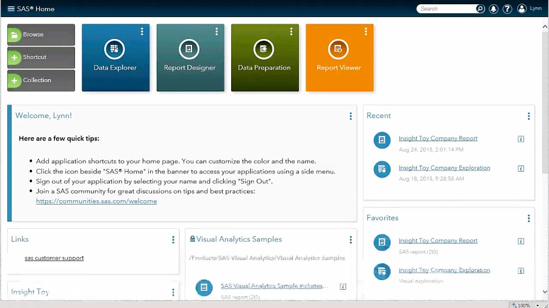Image resolution: width=549 pixels, height=308 pixels.
Task: Click the page scrollbar down arrow
Action: (545, 292)
